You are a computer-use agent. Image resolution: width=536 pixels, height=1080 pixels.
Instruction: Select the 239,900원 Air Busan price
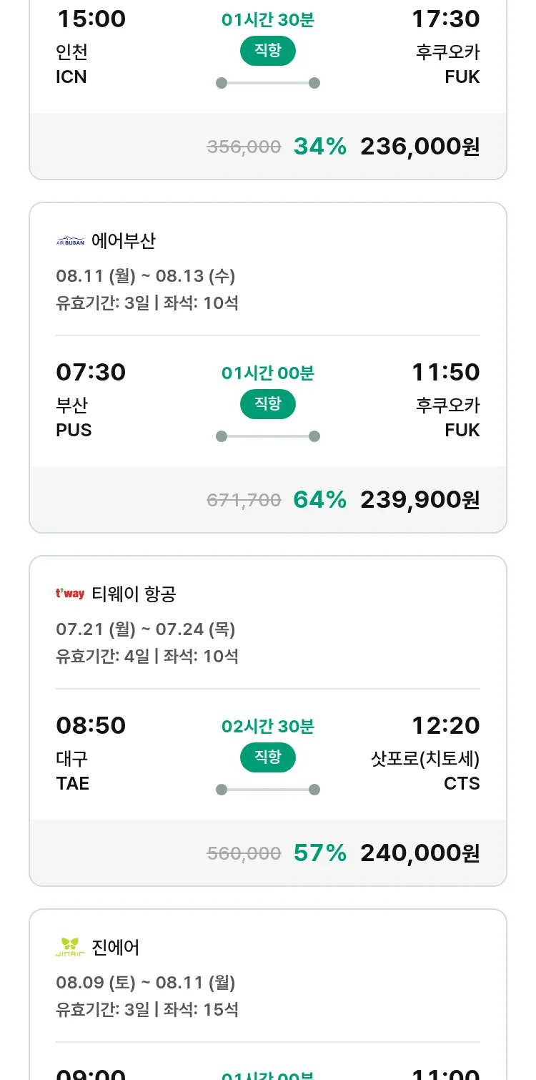pos(420,500)
